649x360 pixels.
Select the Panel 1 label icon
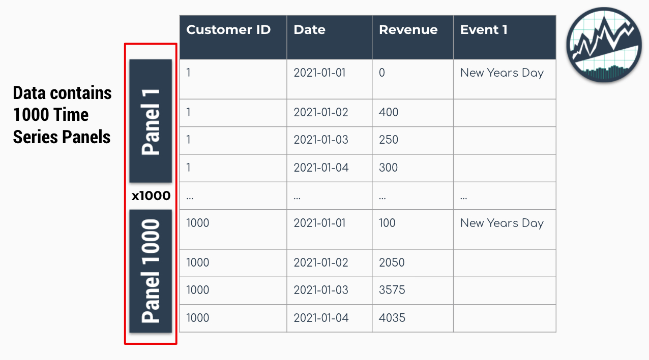tap(151, 120)
